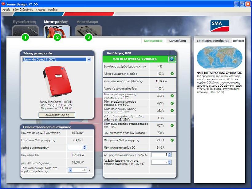Close the Sunny Design window
252x189 pixels.
tap(248, 4)
